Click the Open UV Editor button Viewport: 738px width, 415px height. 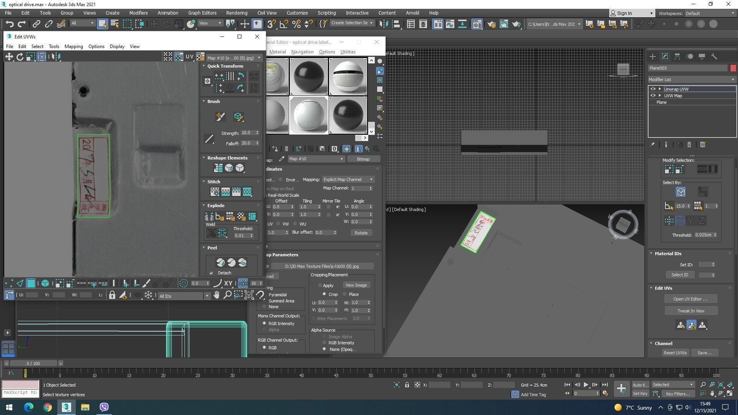(691, 299)
